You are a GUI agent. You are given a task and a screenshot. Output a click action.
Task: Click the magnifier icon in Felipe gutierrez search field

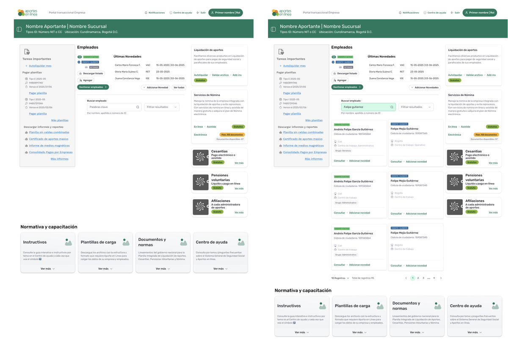[x=392, y=107]
